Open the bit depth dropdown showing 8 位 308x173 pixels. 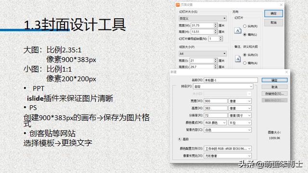[x=240, y=123]
